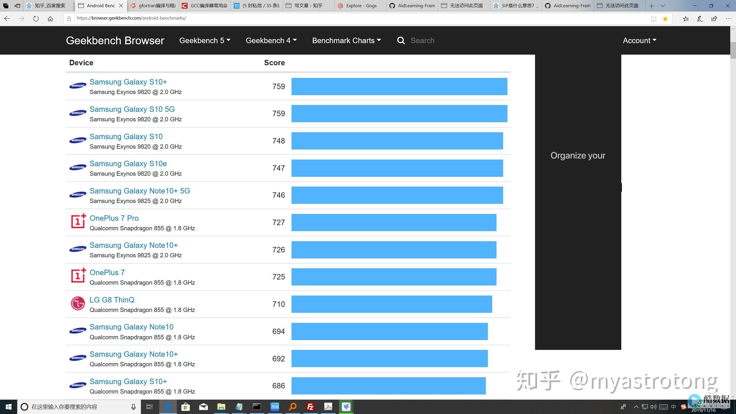Click the LG G8 ThinQ score bar
This screenshot has height=414, width=736.
[x=392, y=304]
